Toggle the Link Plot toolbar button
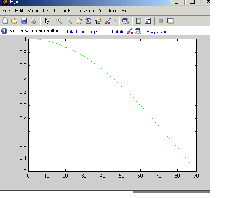Screen dimensions: 248x198 [x=125, y=21]
